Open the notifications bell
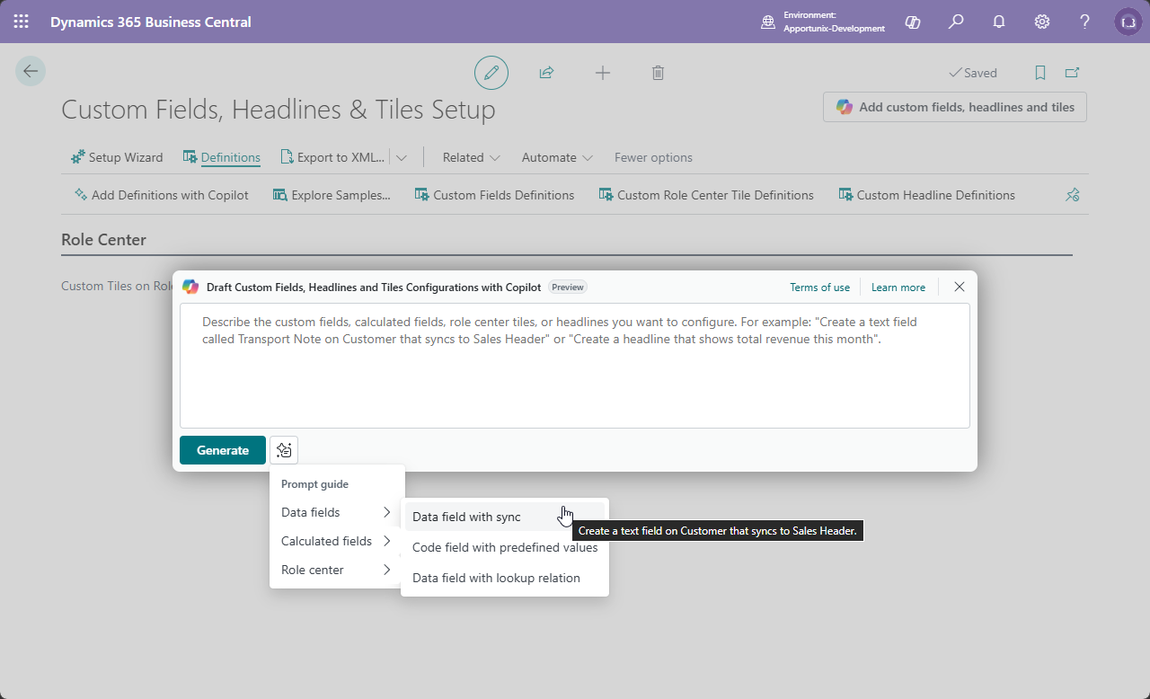The image size is (1150, 699). point(999,22)
